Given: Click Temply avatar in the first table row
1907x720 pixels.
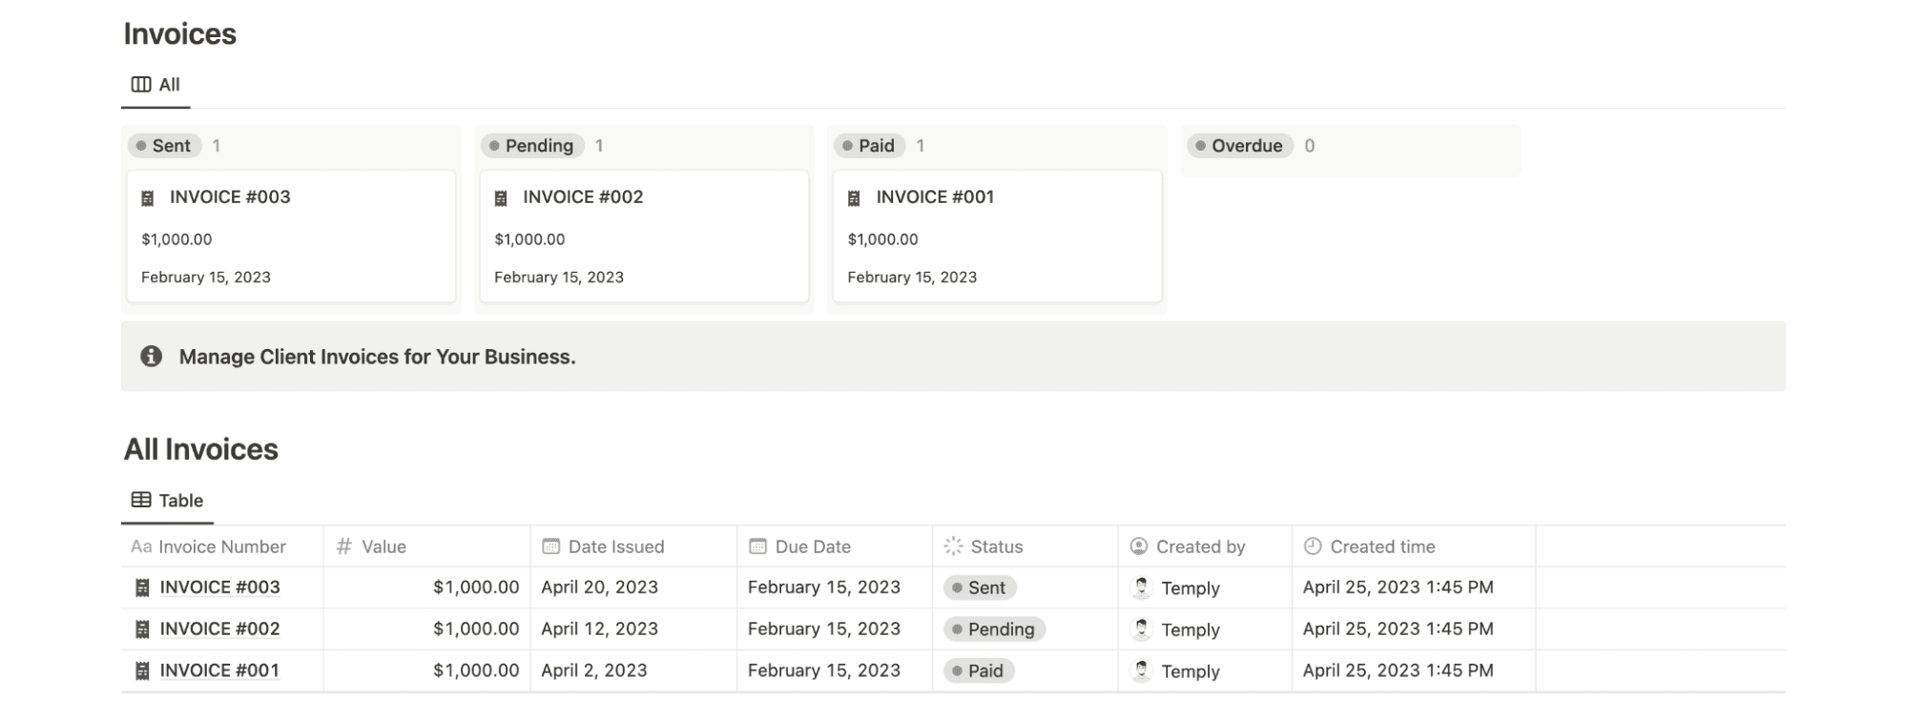Looking at the screenshot, I should (1141, 588).
